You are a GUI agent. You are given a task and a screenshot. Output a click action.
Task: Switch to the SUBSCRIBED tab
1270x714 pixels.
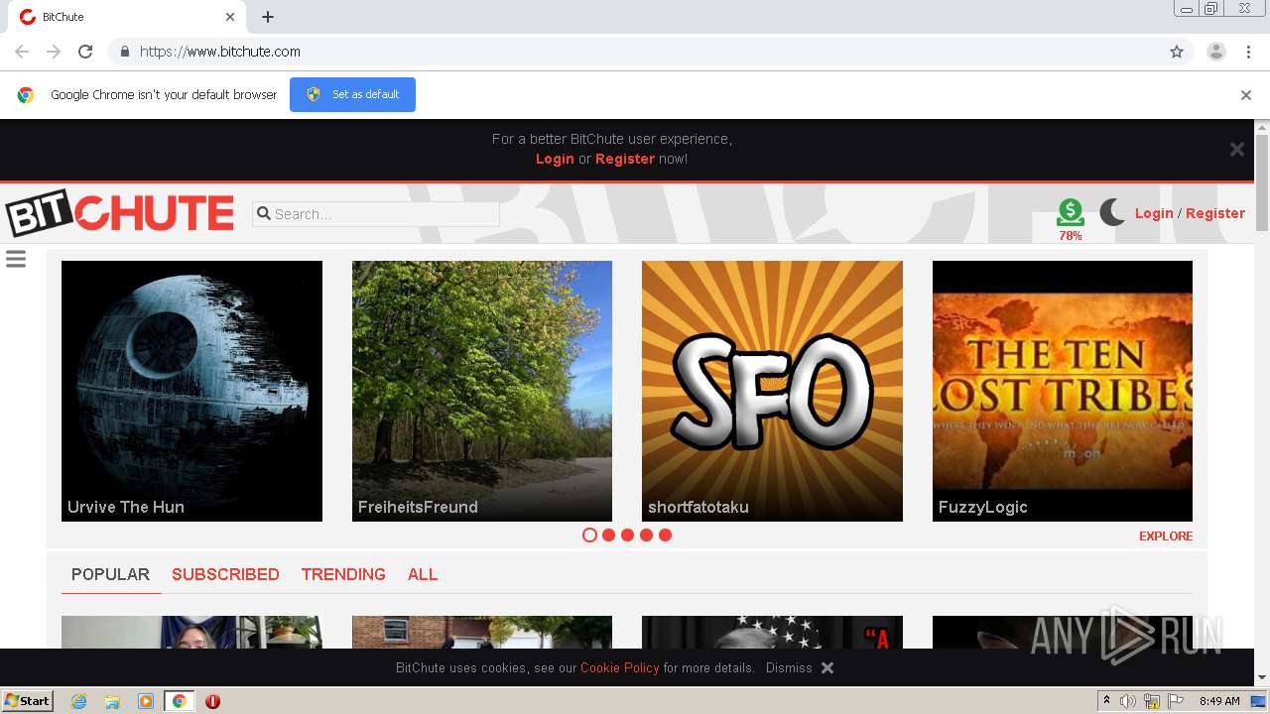(x=225, y=574)
